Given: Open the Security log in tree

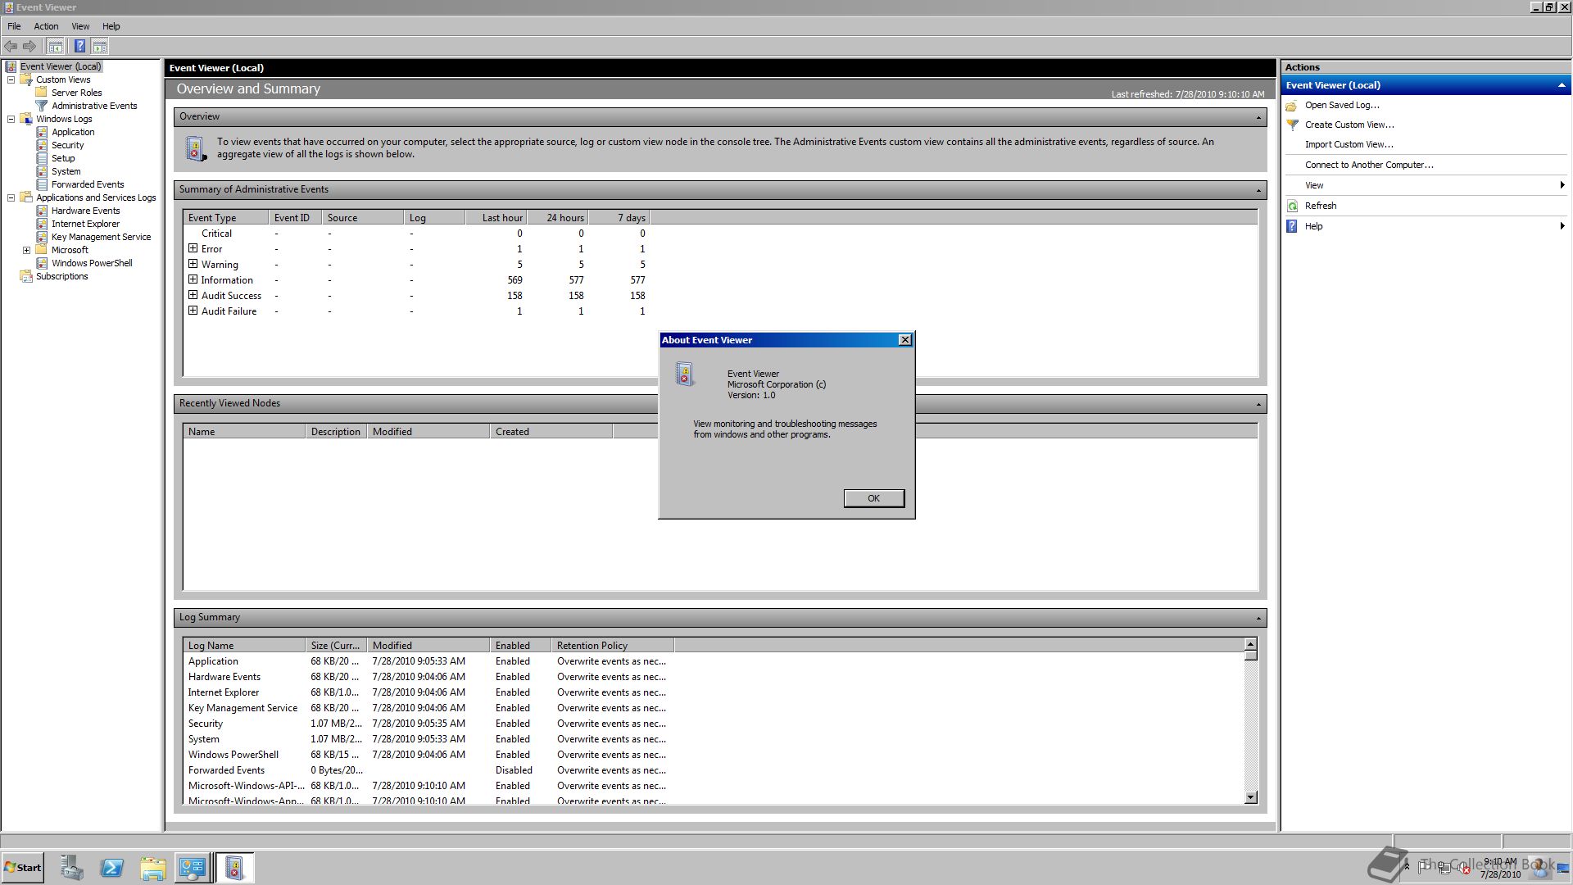Looking at the screenshot, I should click(67, 145).
